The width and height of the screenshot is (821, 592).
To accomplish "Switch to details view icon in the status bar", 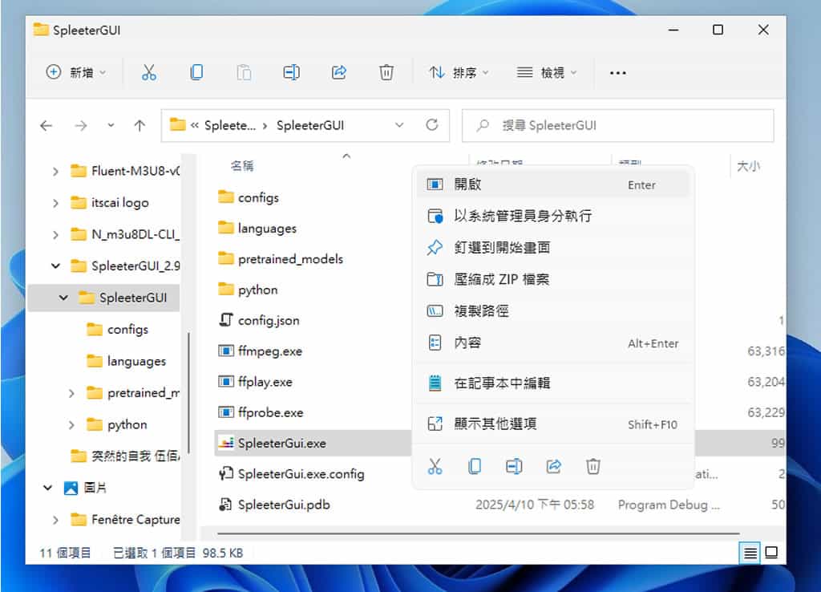I will click(750, 553).
